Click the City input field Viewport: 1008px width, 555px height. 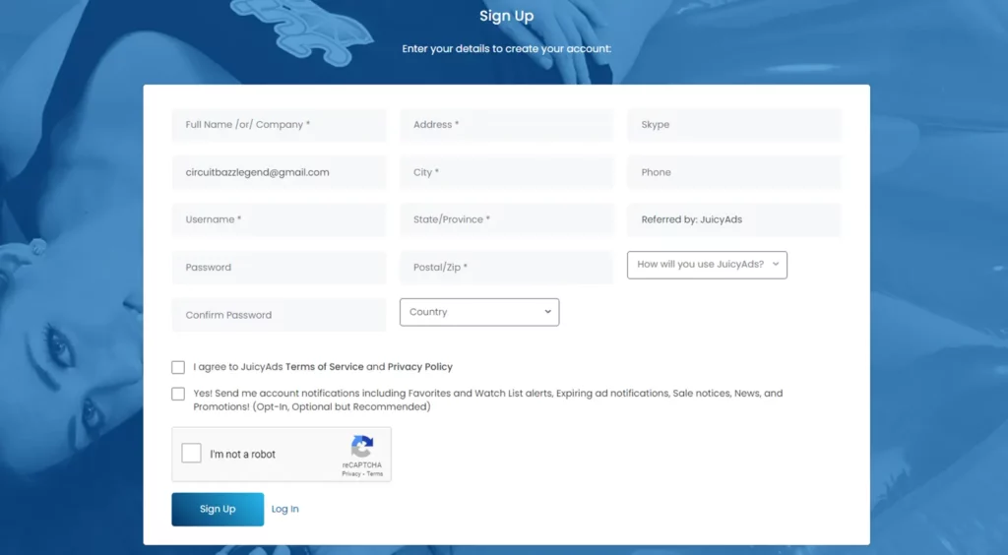(507, 172)
